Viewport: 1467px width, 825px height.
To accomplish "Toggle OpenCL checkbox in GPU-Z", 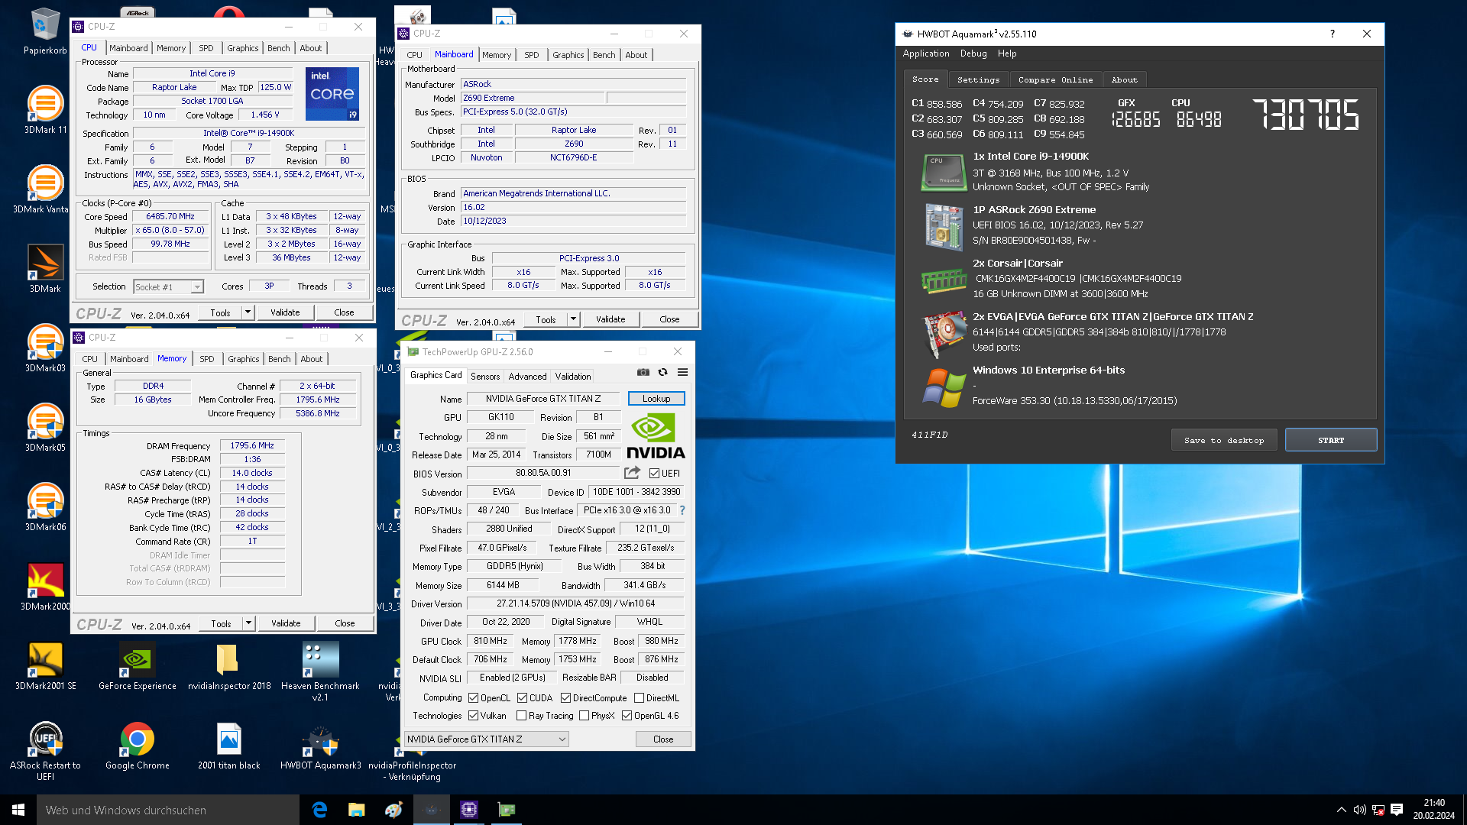I will point(473,698).
